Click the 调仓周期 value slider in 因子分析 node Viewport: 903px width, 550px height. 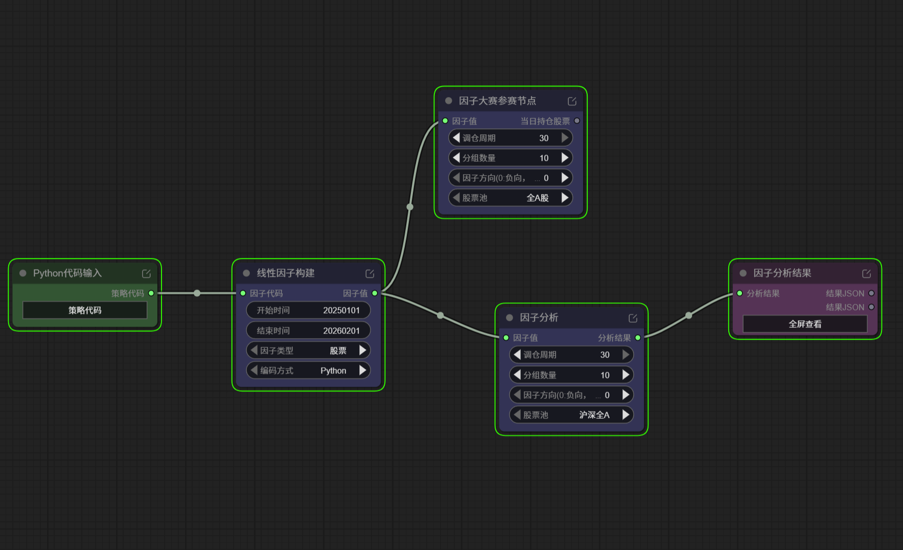[x=571, y=354]
